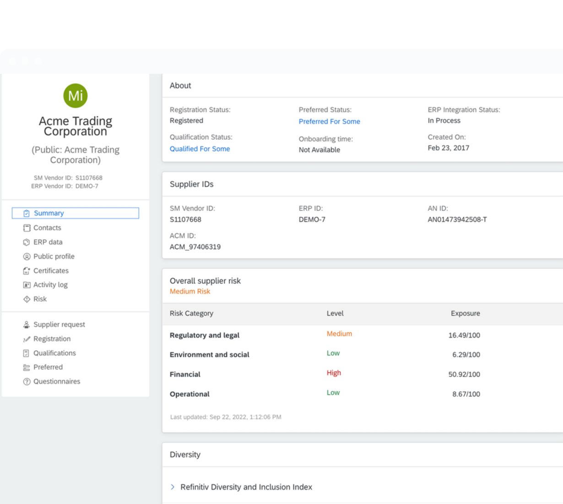This screenshot has height=504, width=563.
Task: Select the Financial risk row
Action: (185, 374)
